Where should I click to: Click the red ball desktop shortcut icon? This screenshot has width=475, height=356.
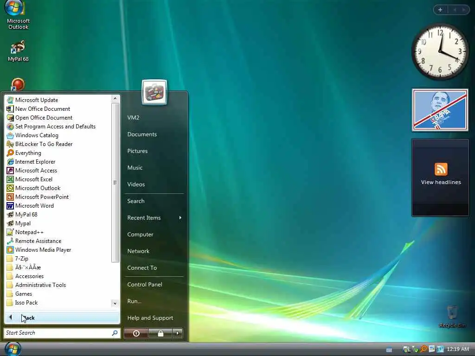click(18, 84)
